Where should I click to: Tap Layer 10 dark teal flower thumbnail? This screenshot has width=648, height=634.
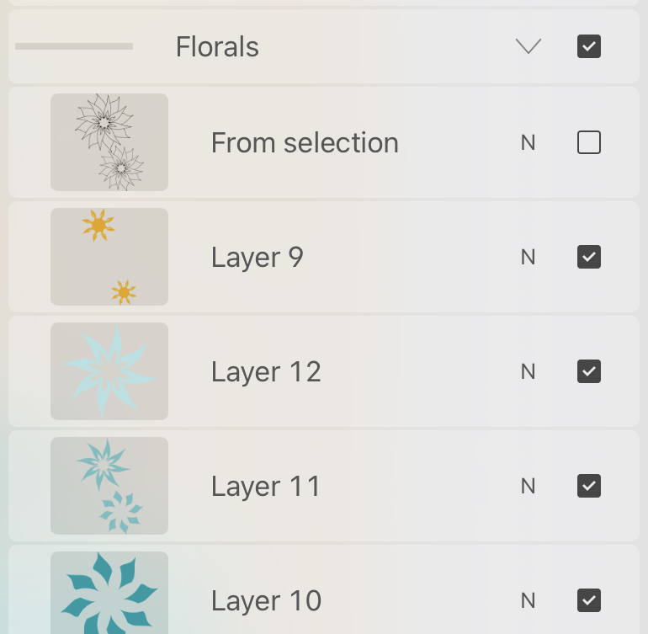[x=109, y=594]
